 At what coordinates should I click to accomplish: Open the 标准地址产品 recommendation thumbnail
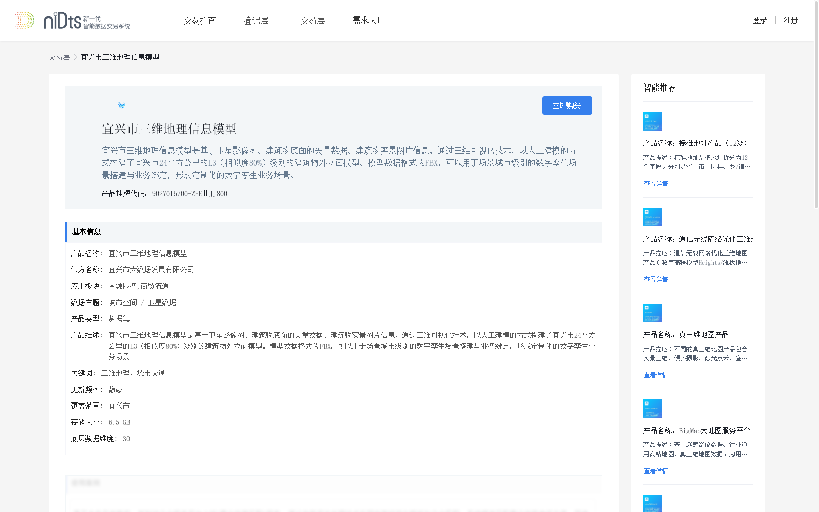(x=652, y=121)
